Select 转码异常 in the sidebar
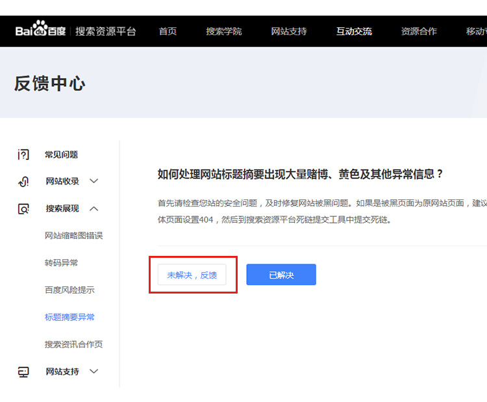487x402 pixels. [61, 263]
